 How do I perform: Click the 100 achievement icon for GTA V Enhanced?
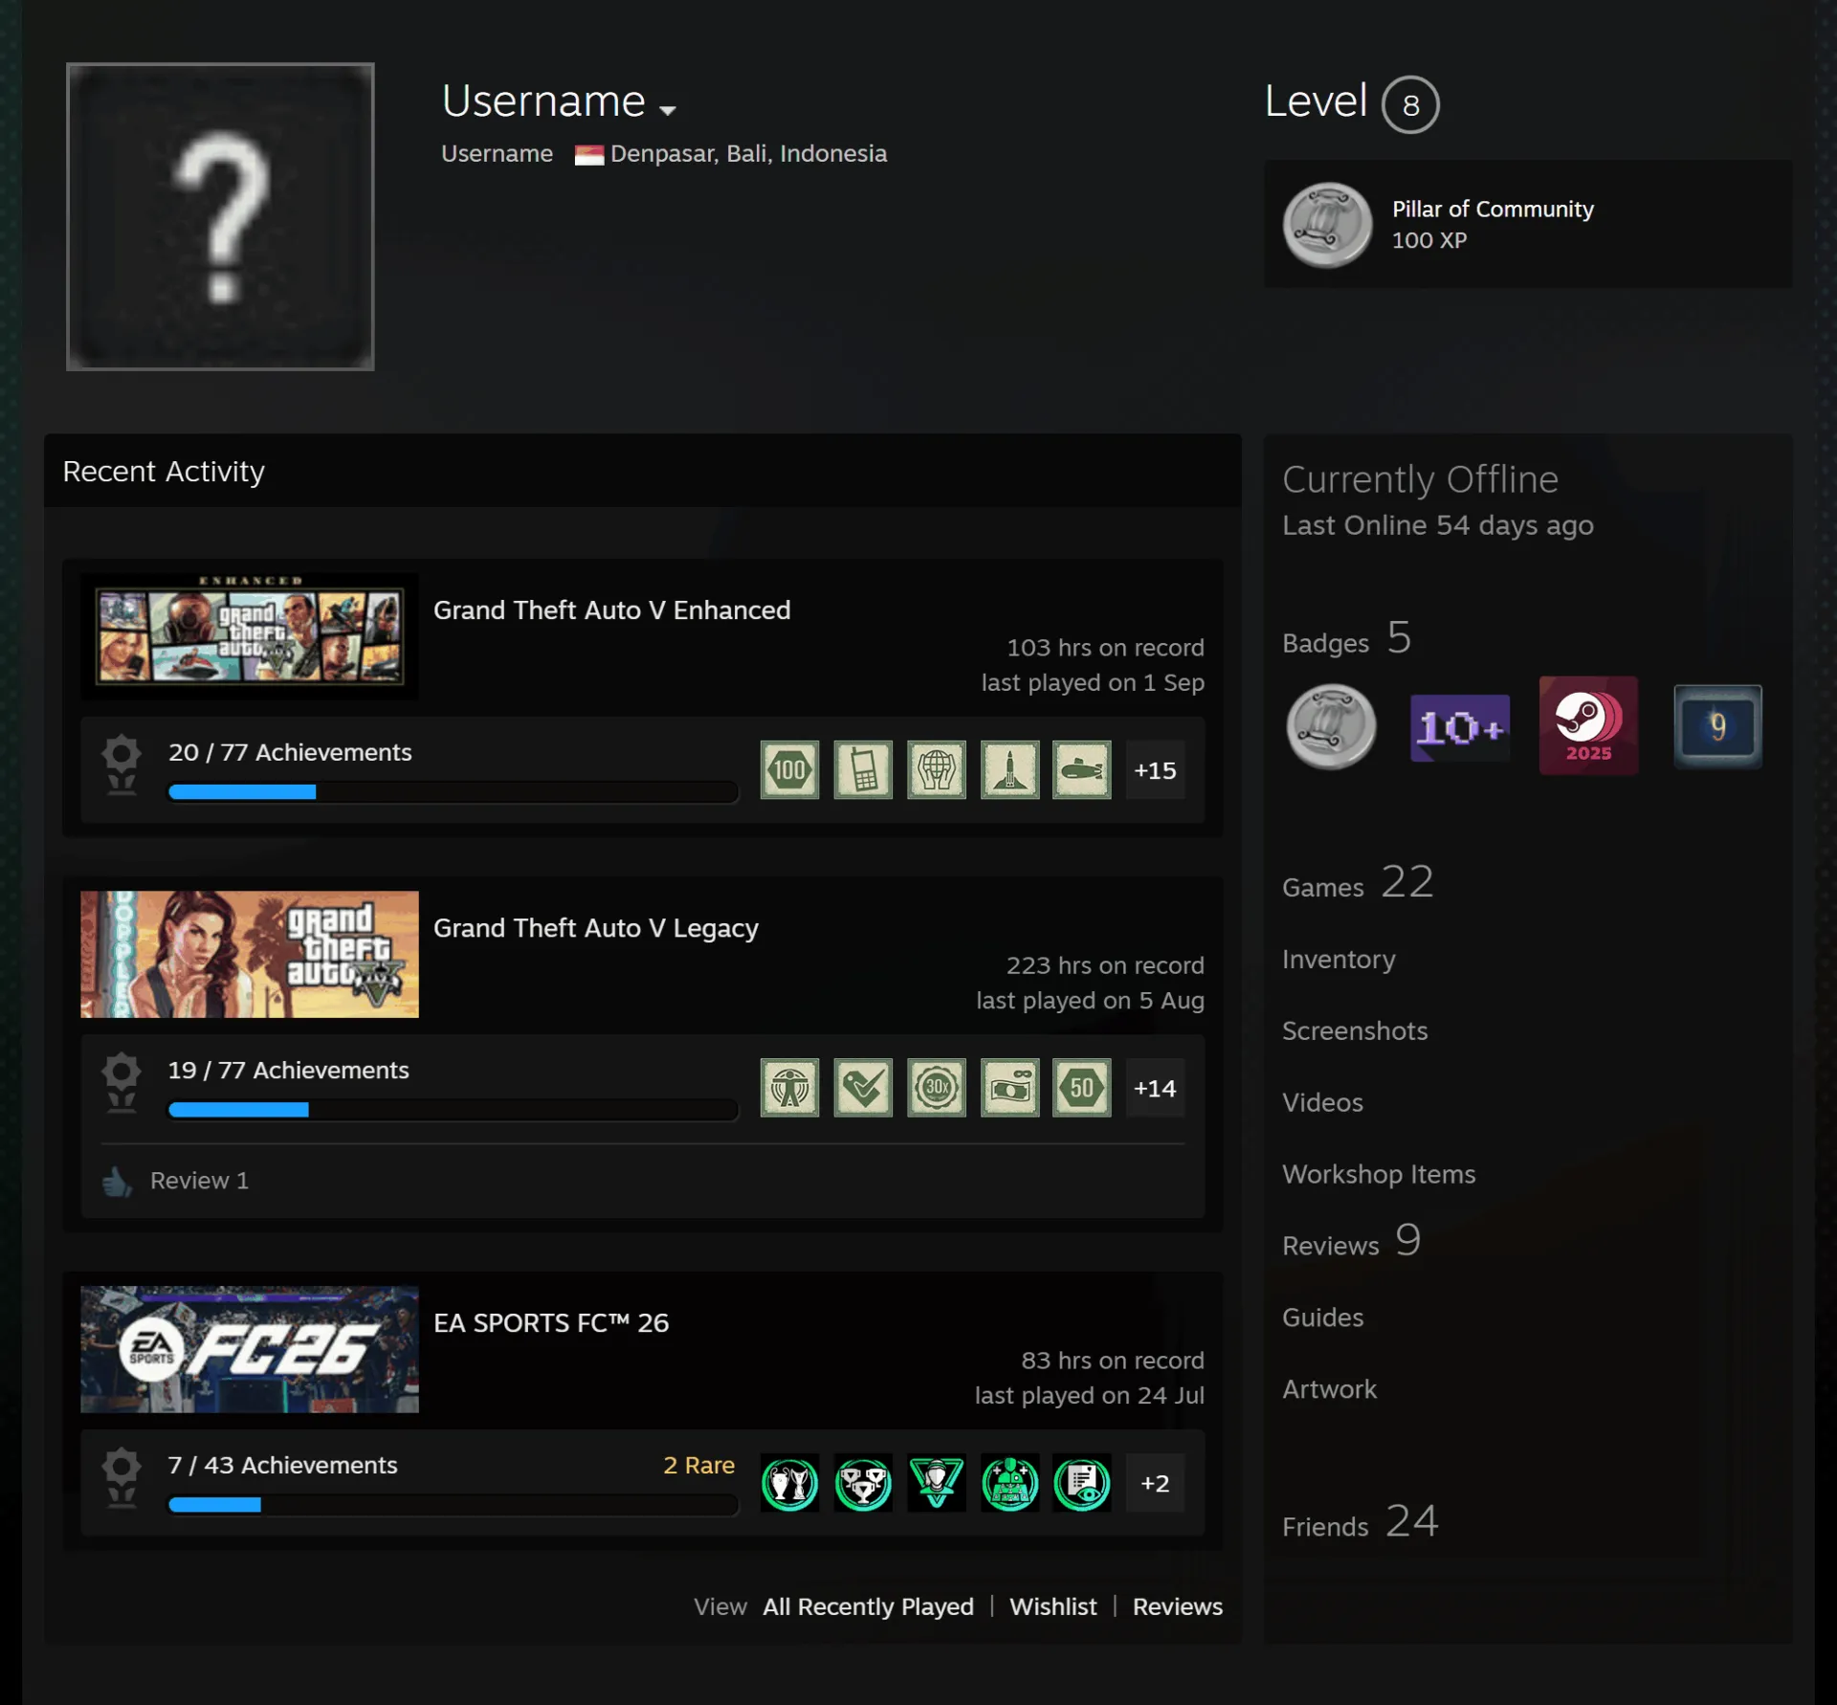790,769
